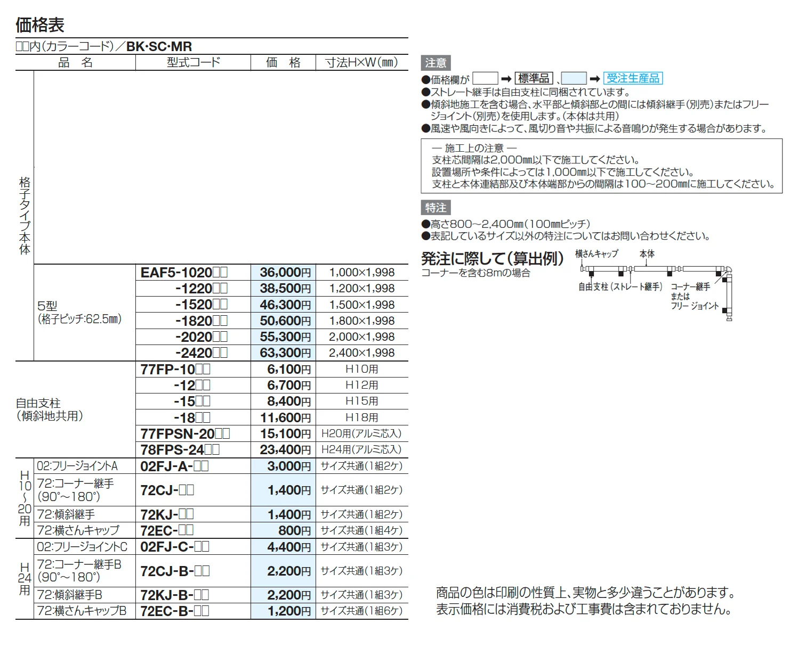
Task: Click the 自由支柱 (傾斜地共用) label
Action: [x=50, y=410]
